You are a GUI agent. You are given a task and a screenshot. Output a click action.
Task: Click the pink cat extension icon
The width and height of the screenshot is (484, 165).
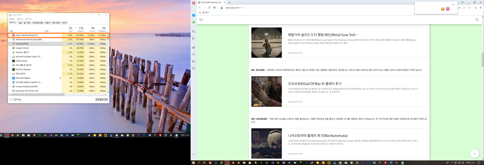447,9
